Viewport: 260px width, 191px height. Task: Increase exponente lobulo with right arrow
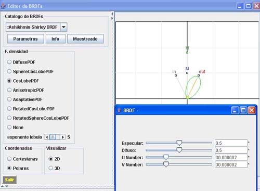pyautogui.click(x=63, y=137)
